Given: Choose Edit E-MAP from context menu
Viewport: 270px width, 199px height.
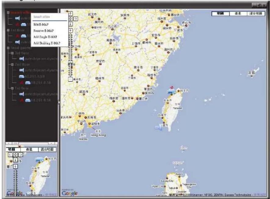Looking at the screenshot, I should click(x=41, y=24).
